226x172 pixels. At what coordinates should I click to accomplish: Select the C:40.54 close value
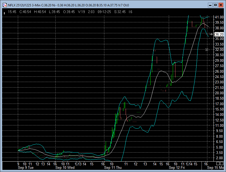pyautogui.click(x=25, y=12)
